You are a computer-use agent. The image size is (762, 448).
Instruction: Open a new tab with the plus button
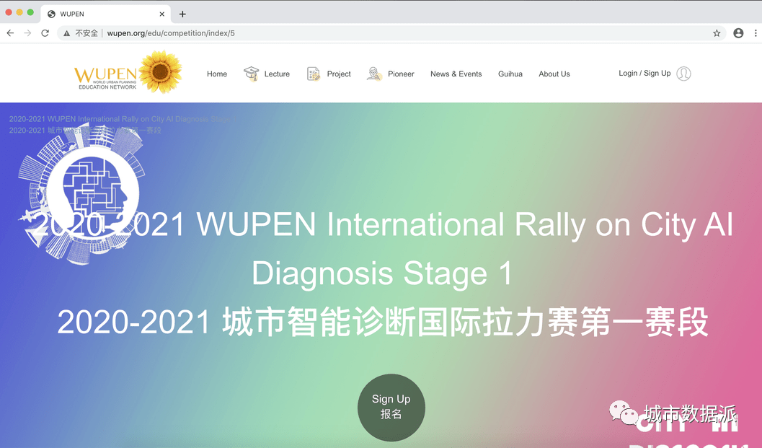tap(182, 13)
